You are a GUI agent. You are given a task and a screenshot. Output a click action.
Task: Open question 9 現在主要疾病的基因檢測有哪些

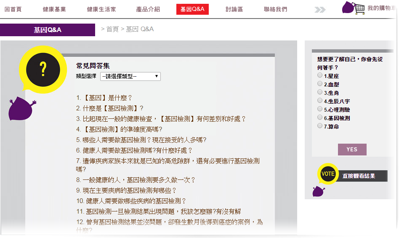tap(126, 190)
